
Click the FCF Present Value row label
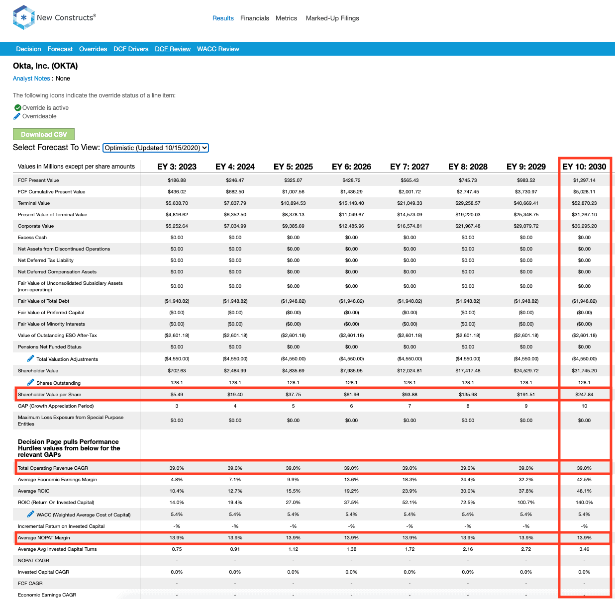point(38,180)
